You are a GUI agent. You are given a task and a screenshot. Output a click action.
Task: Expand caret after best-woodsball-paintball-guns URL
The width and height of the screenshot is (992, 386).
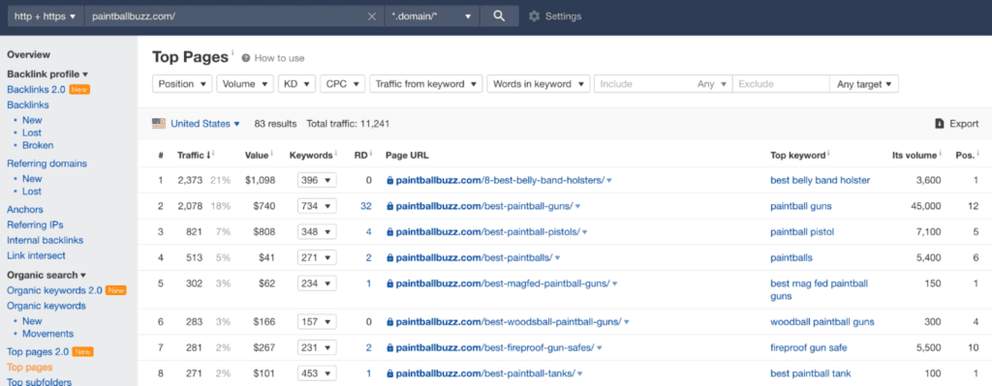click(x=627, y=322)
